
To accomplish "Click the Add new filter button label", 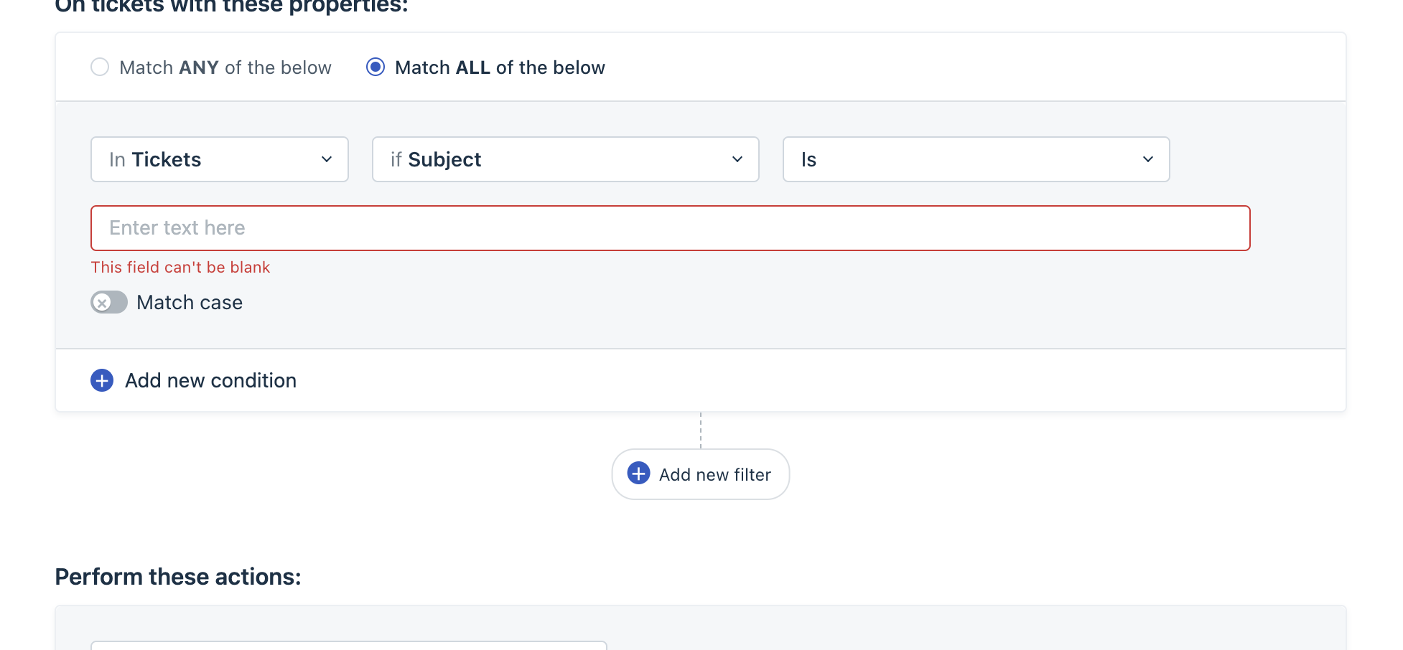I will coord(715,475).
